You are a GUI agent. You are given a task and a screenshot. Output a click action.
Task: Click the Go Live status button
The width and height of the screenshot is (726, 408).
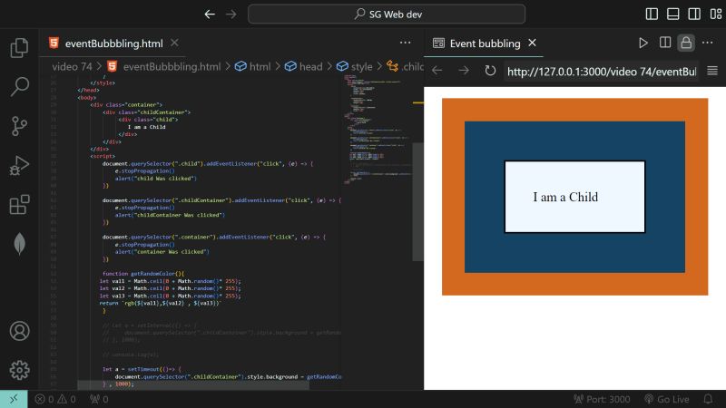tap(667, 399)
